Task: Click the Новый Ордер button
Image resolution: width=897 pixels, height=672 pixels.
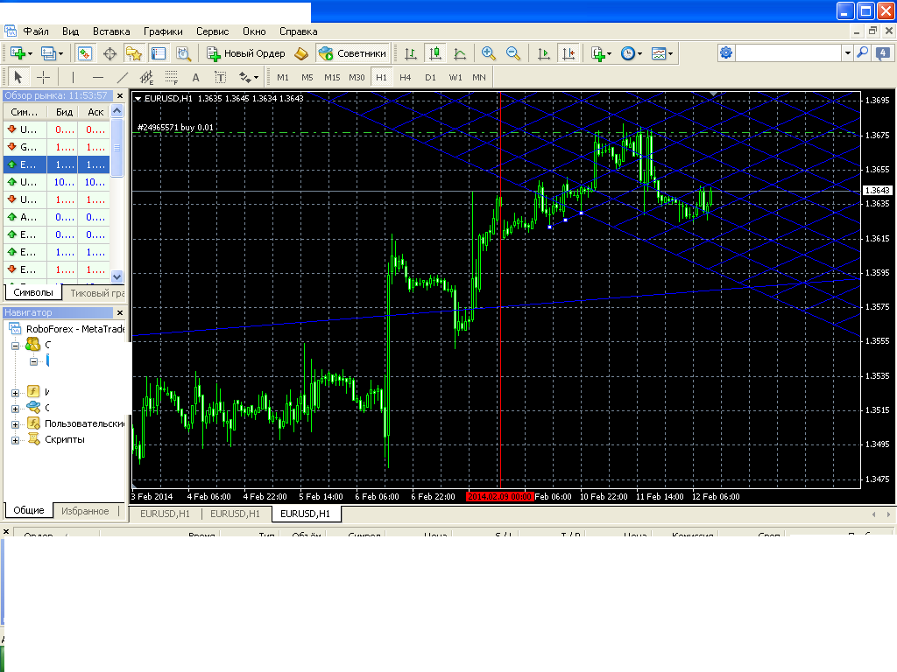Action: pos(246,53)
